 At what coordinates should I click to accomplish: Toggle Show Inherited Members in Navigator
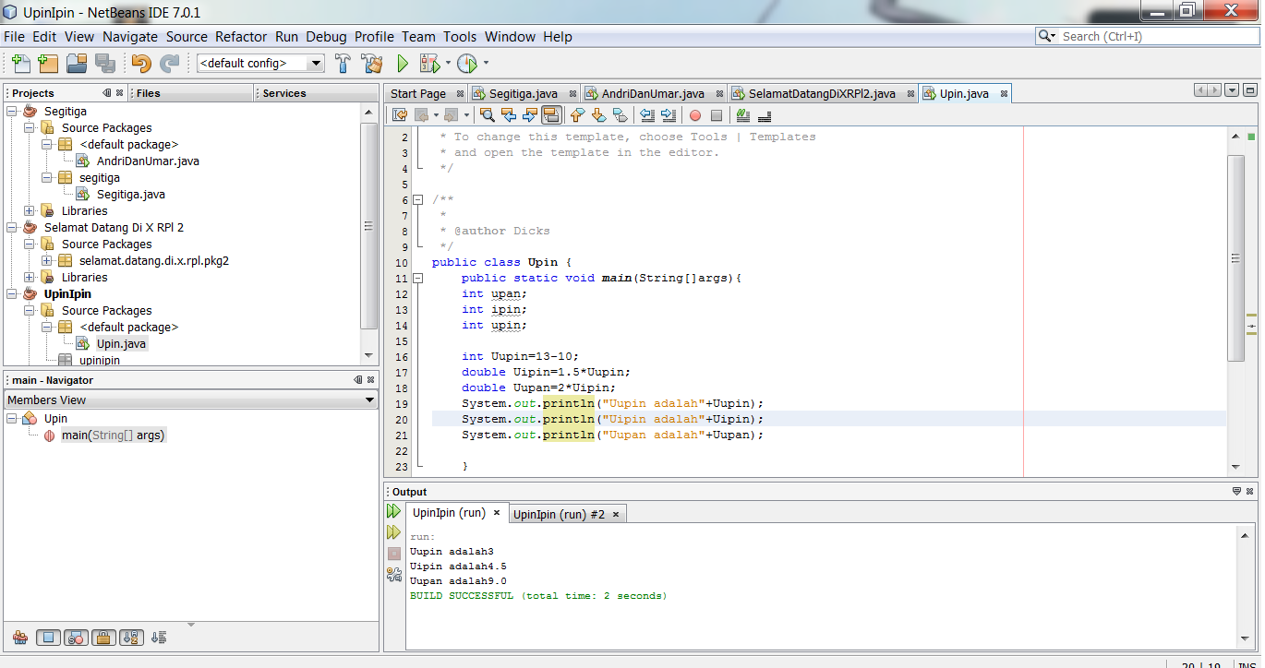[x=20, y=638]
